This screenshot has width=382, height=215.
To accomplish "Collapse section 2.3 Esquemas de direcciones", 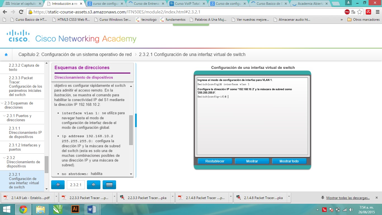I will click(2, 103).
